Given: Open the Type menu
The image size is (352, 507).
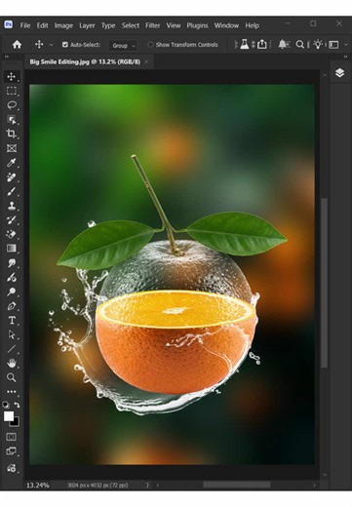Looking at the screenshot, I should (x=108, y=25).
